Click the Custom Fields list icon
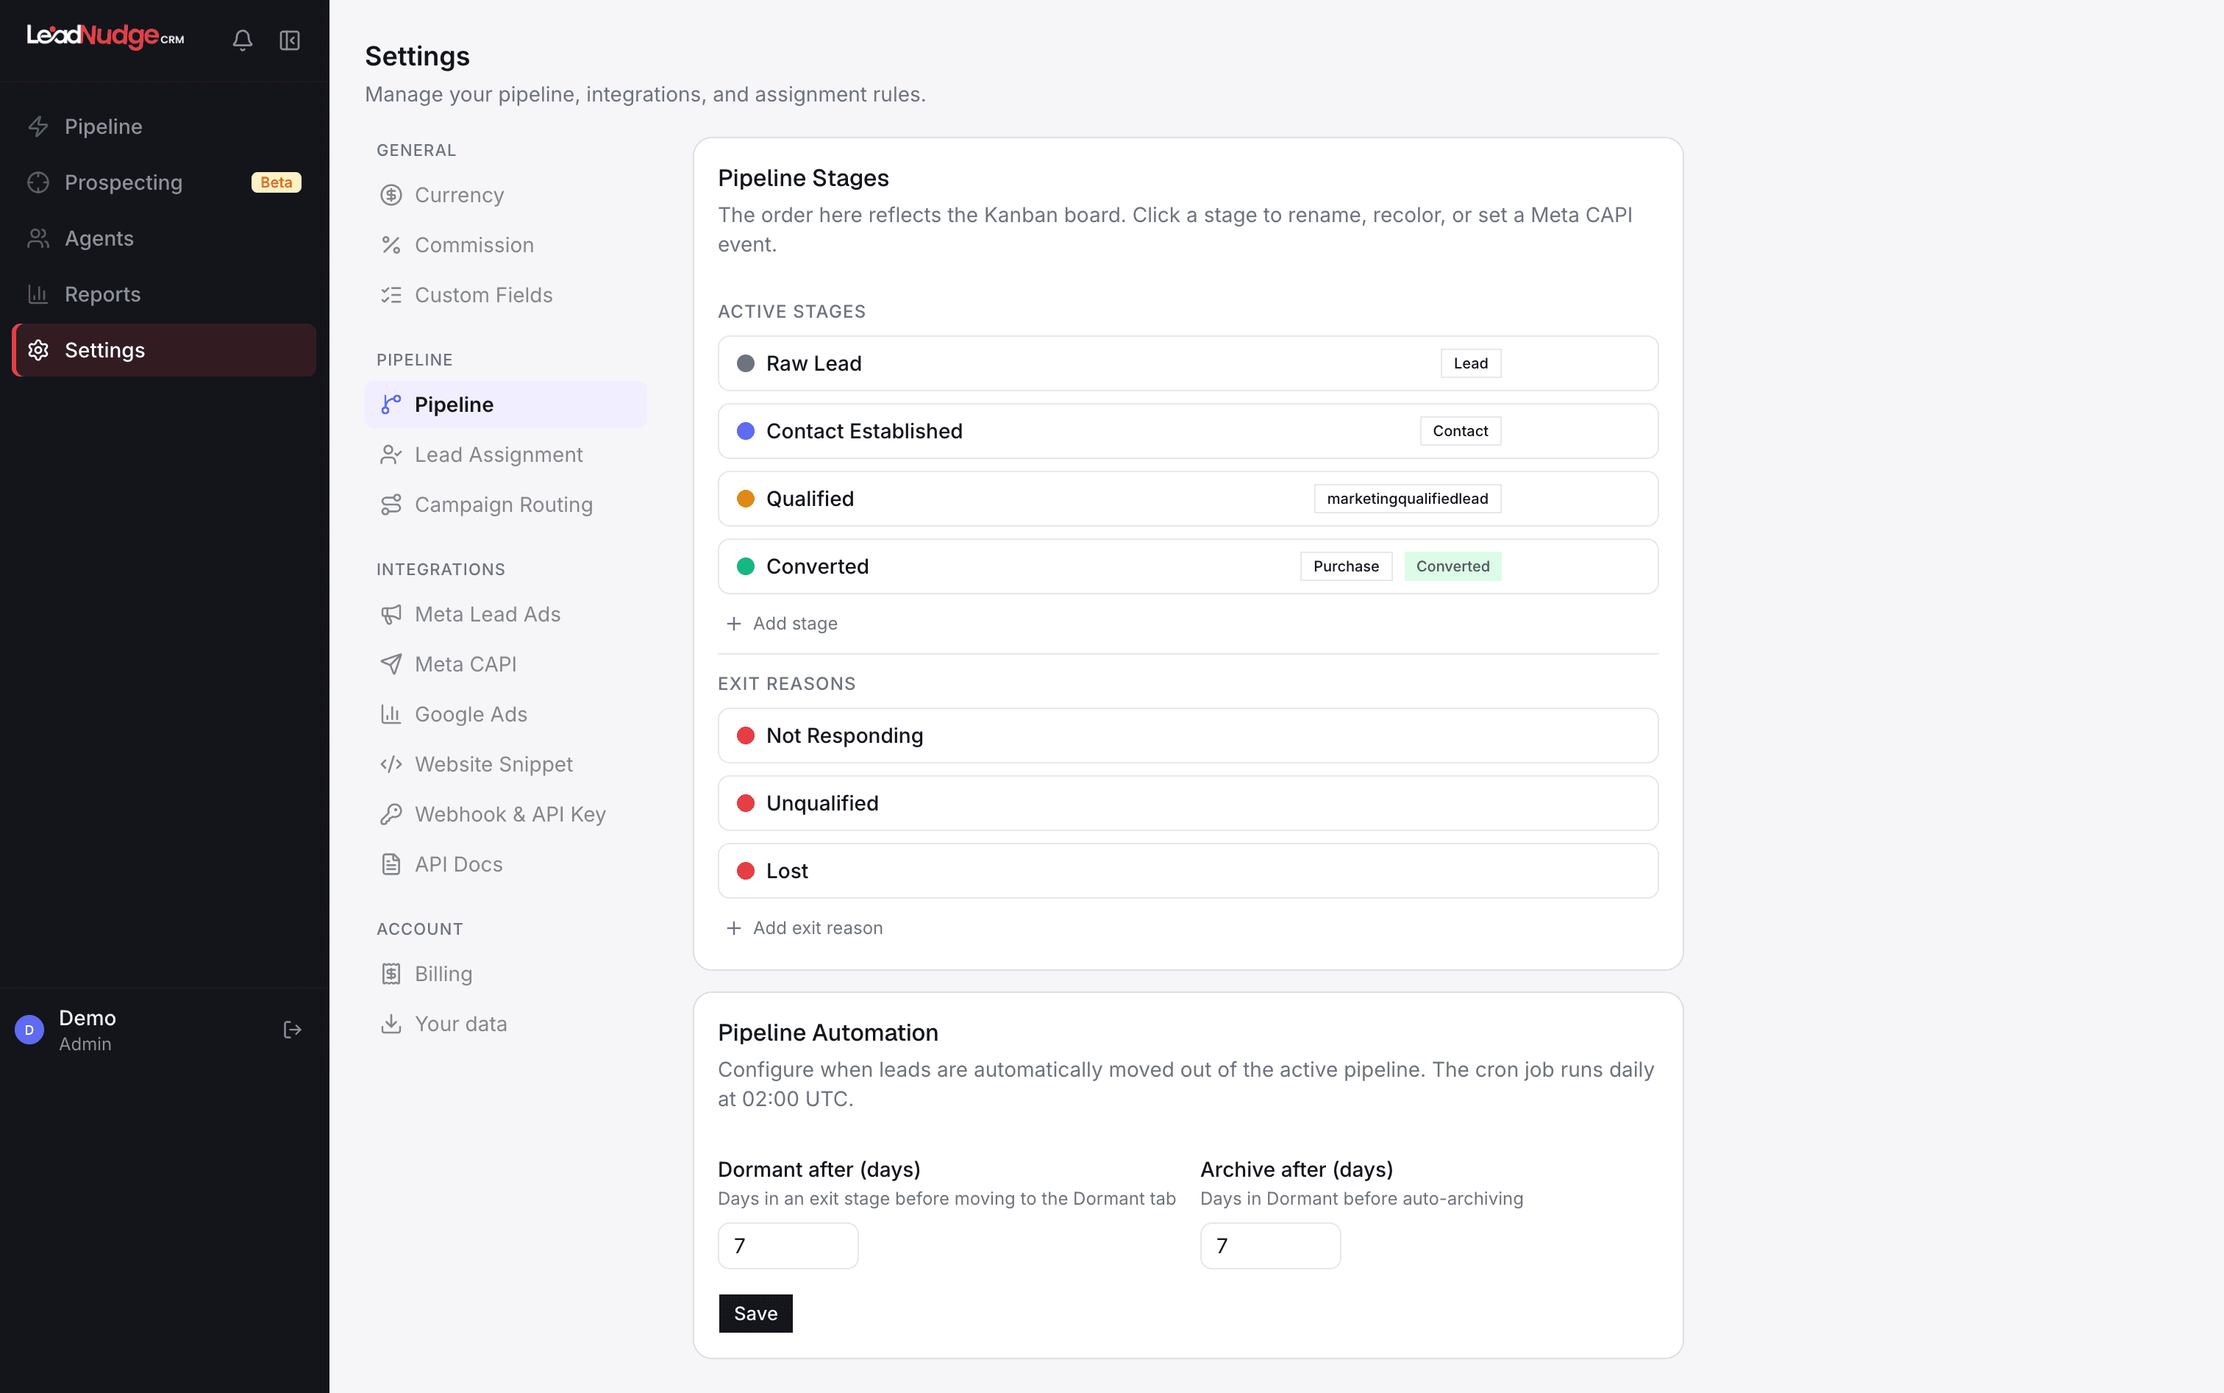Viewport: 2224px width, 1393px height. click(391, 295)
